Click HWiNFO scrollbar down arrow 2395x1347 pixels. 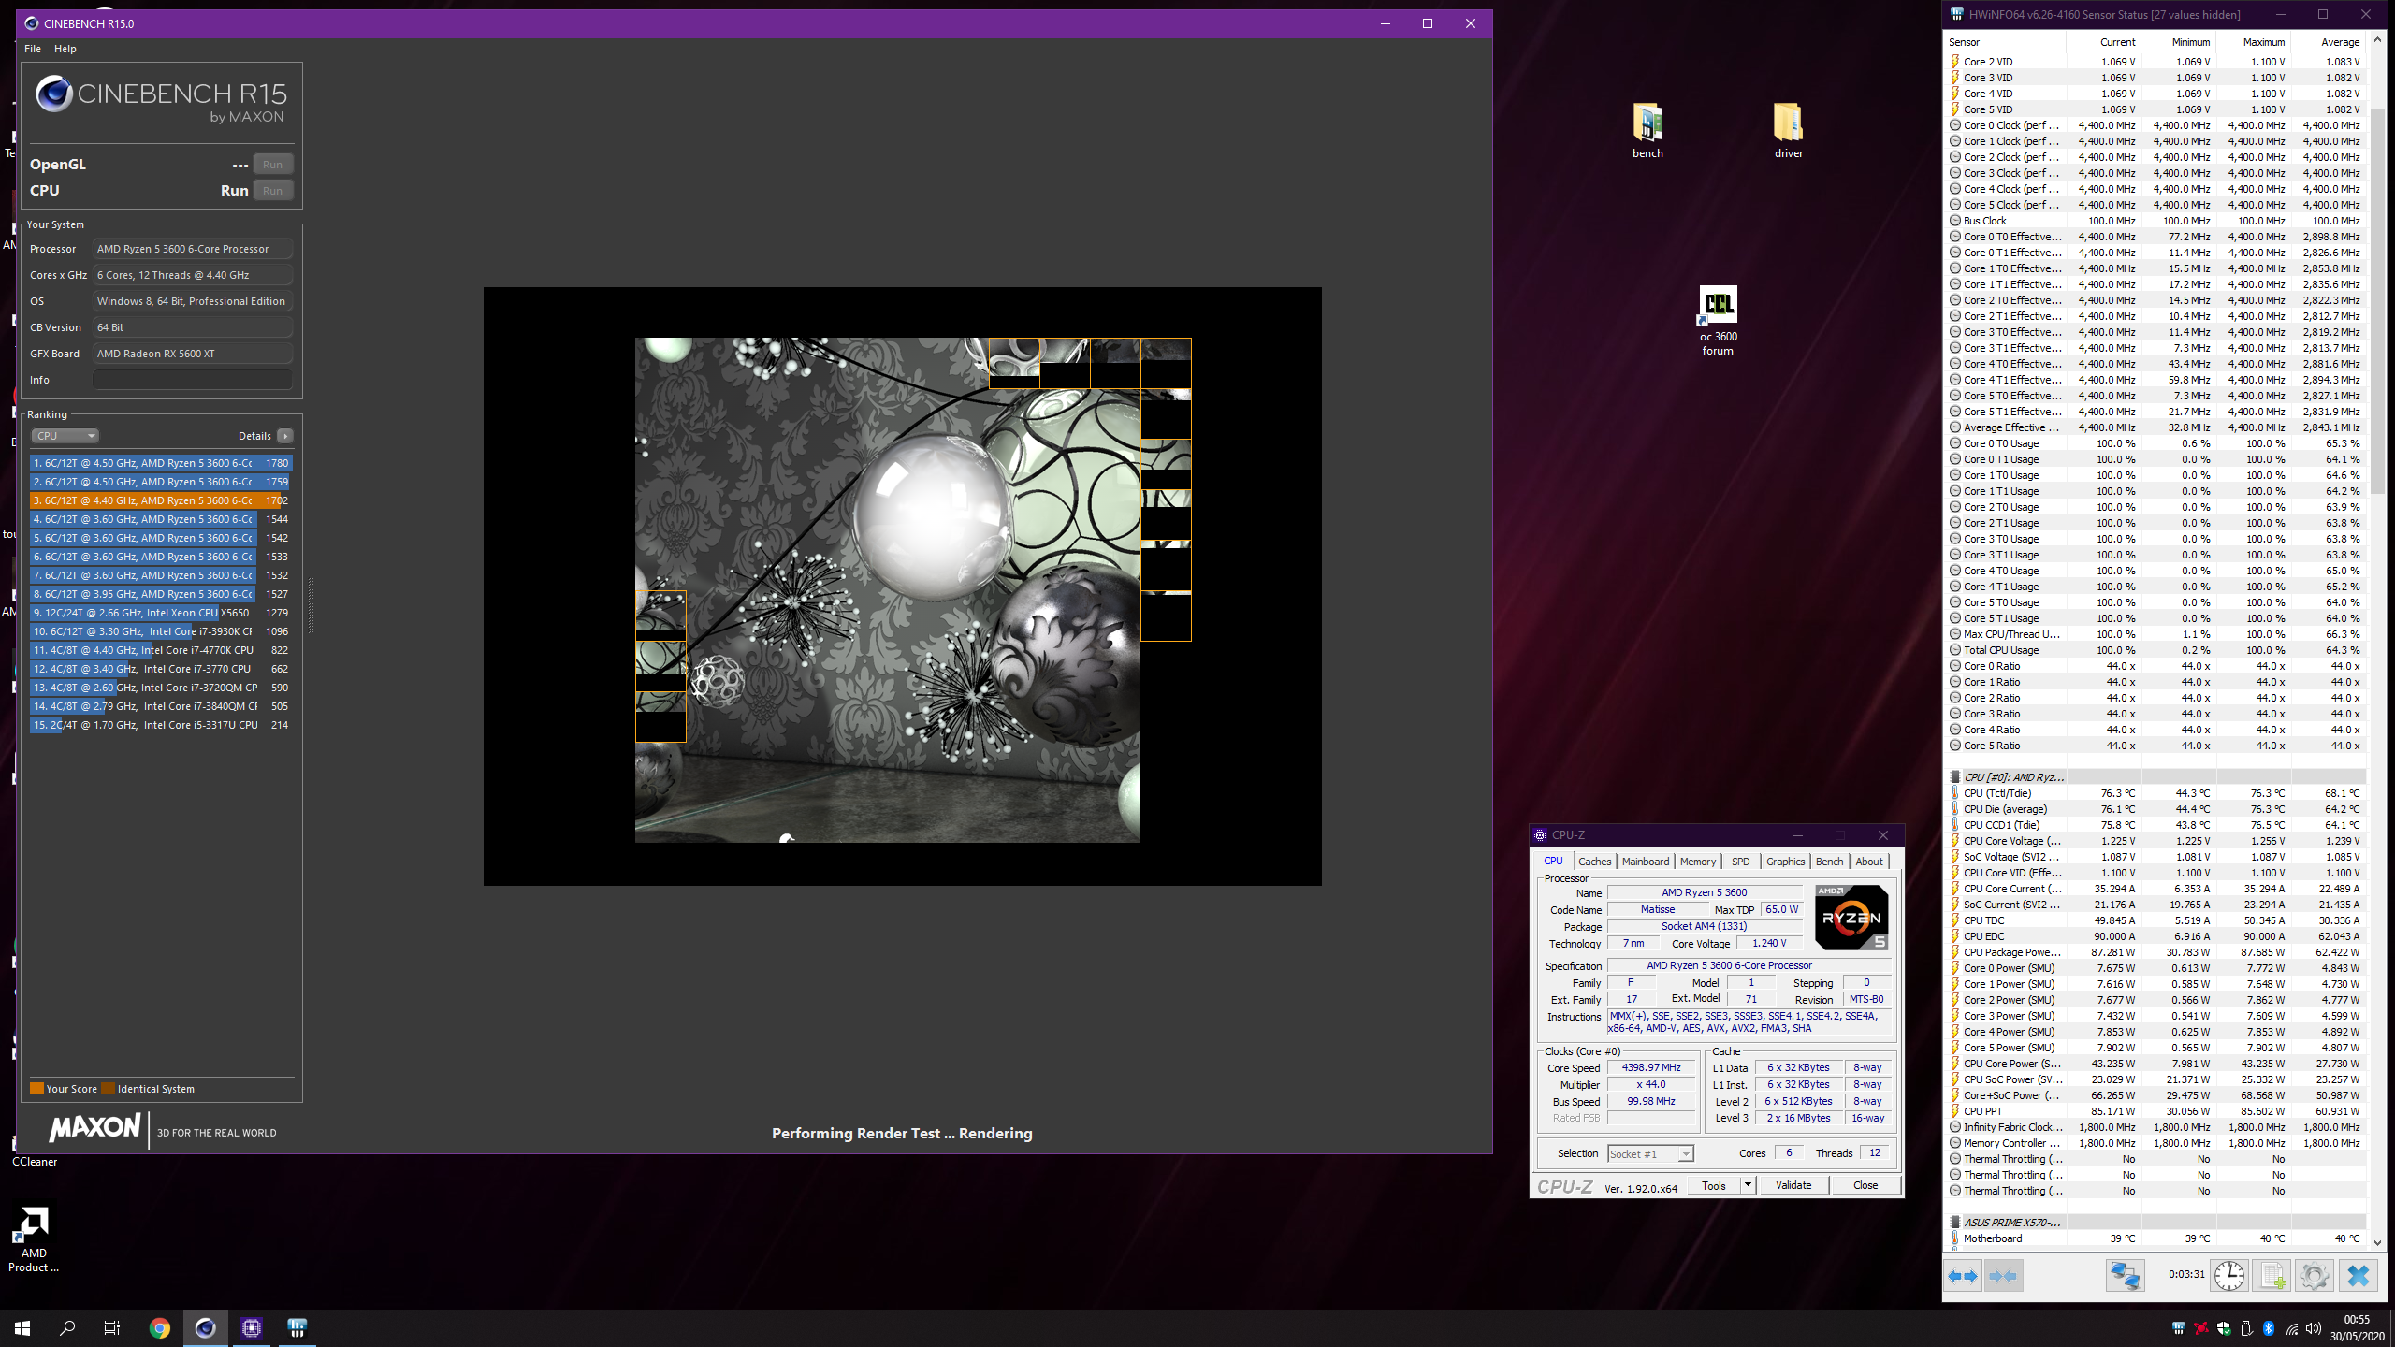click(2377, 1243)
